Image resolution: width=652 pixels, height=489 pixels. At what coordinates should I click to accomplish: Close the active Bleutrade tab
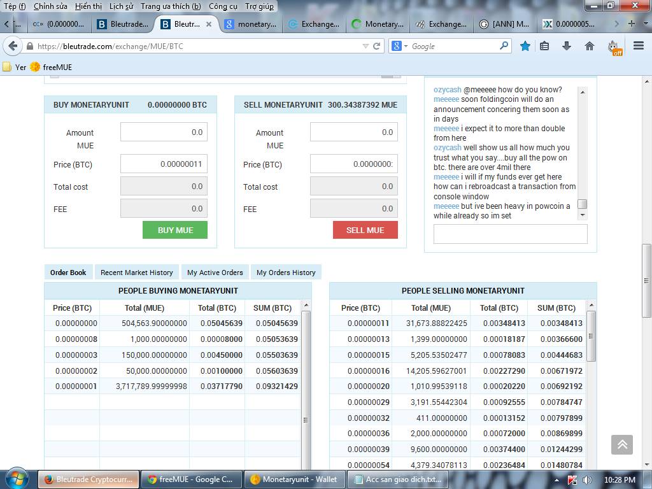pyautogui.click(x=209, y=24)
